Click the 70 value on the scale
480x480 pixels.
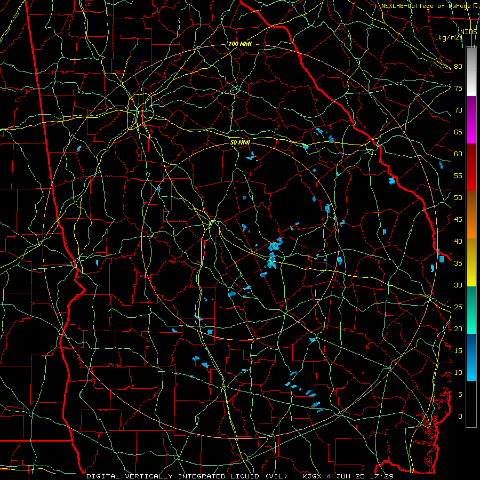pyautogui.click(x=458, y=110)
